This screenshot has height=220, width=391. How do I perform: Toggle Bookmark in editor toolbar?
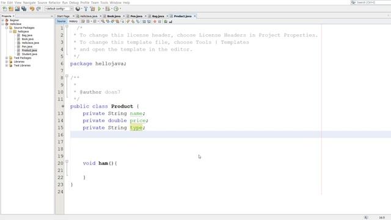point(137,21)
